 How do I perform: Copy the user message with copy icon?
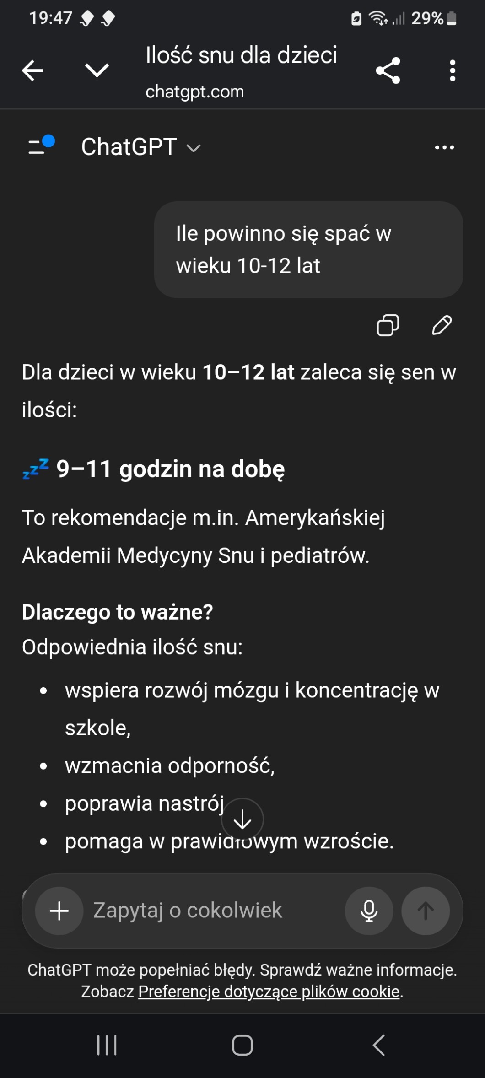[x=388, y=325]
